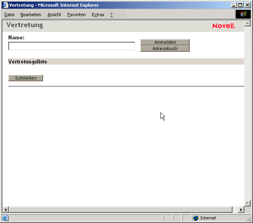
Task: Click the horizontal scrollbar thumb
Action: [121, 210]
